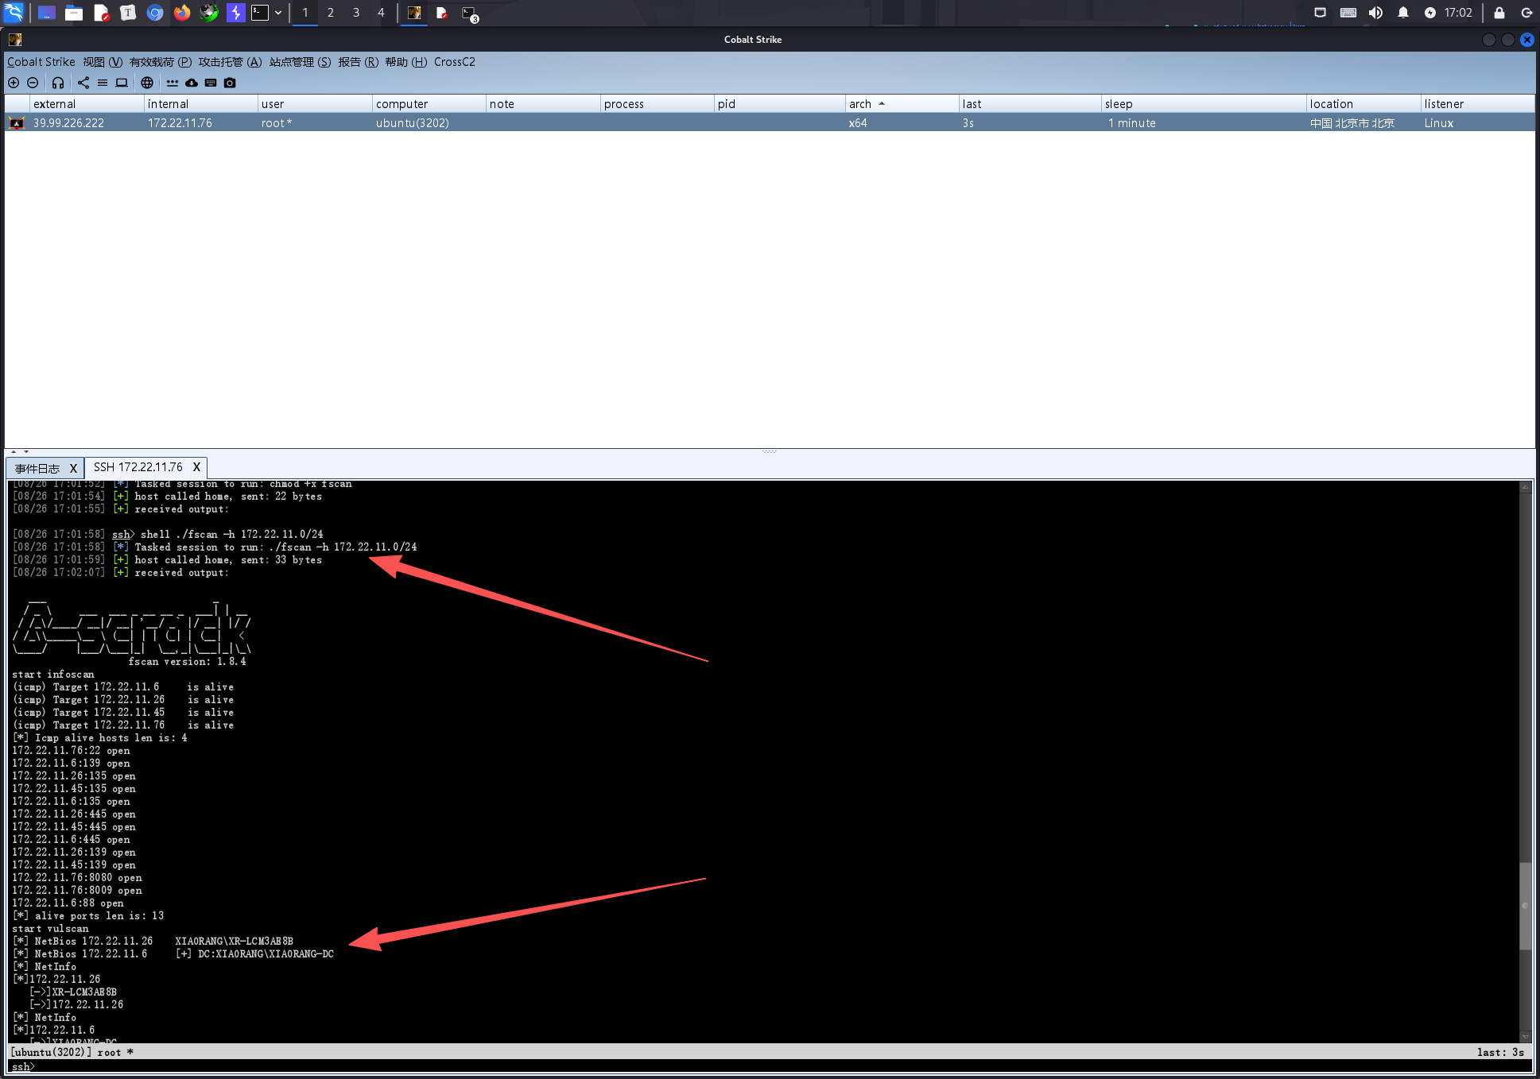The image size is (1540, 1079).
Task: Open web log globe icon
Action: (147, 83)
